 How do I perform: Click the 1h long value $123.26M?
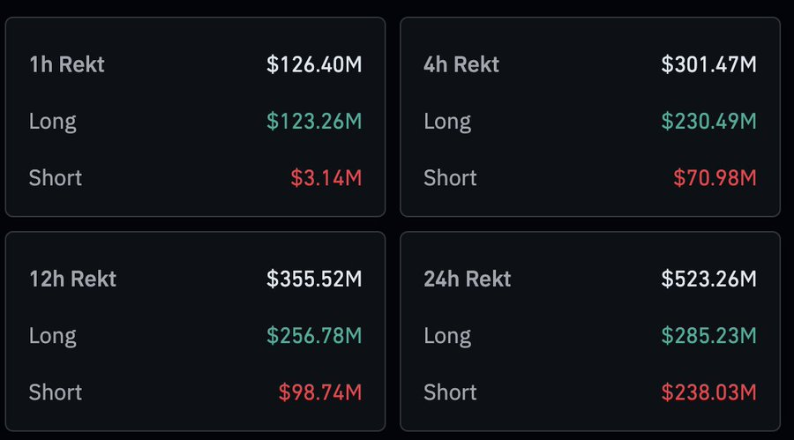314,121
